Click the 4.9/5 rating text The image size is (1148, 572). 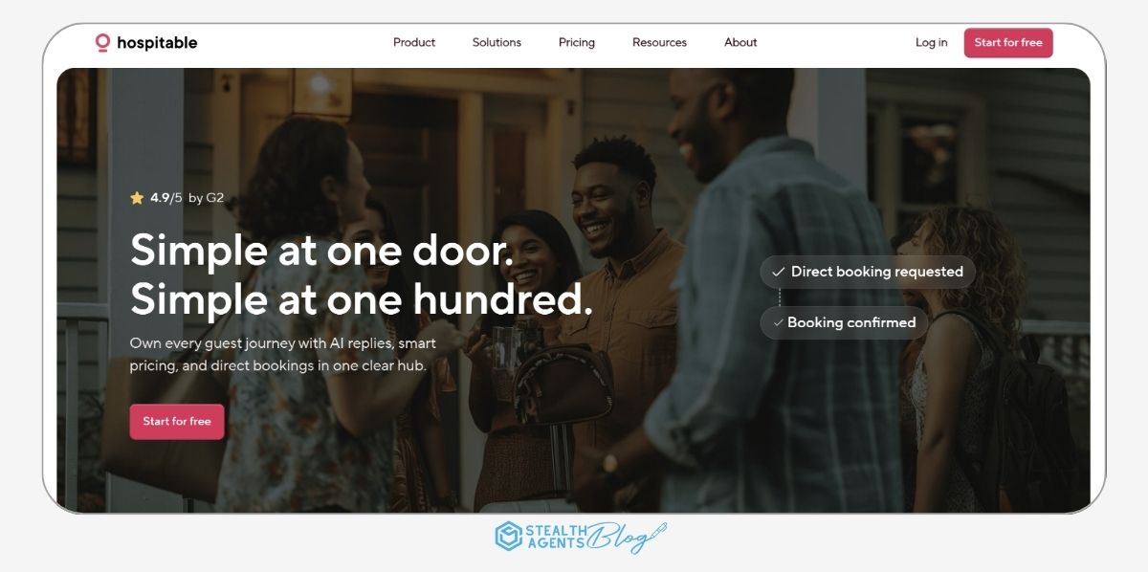pos(166,198)
